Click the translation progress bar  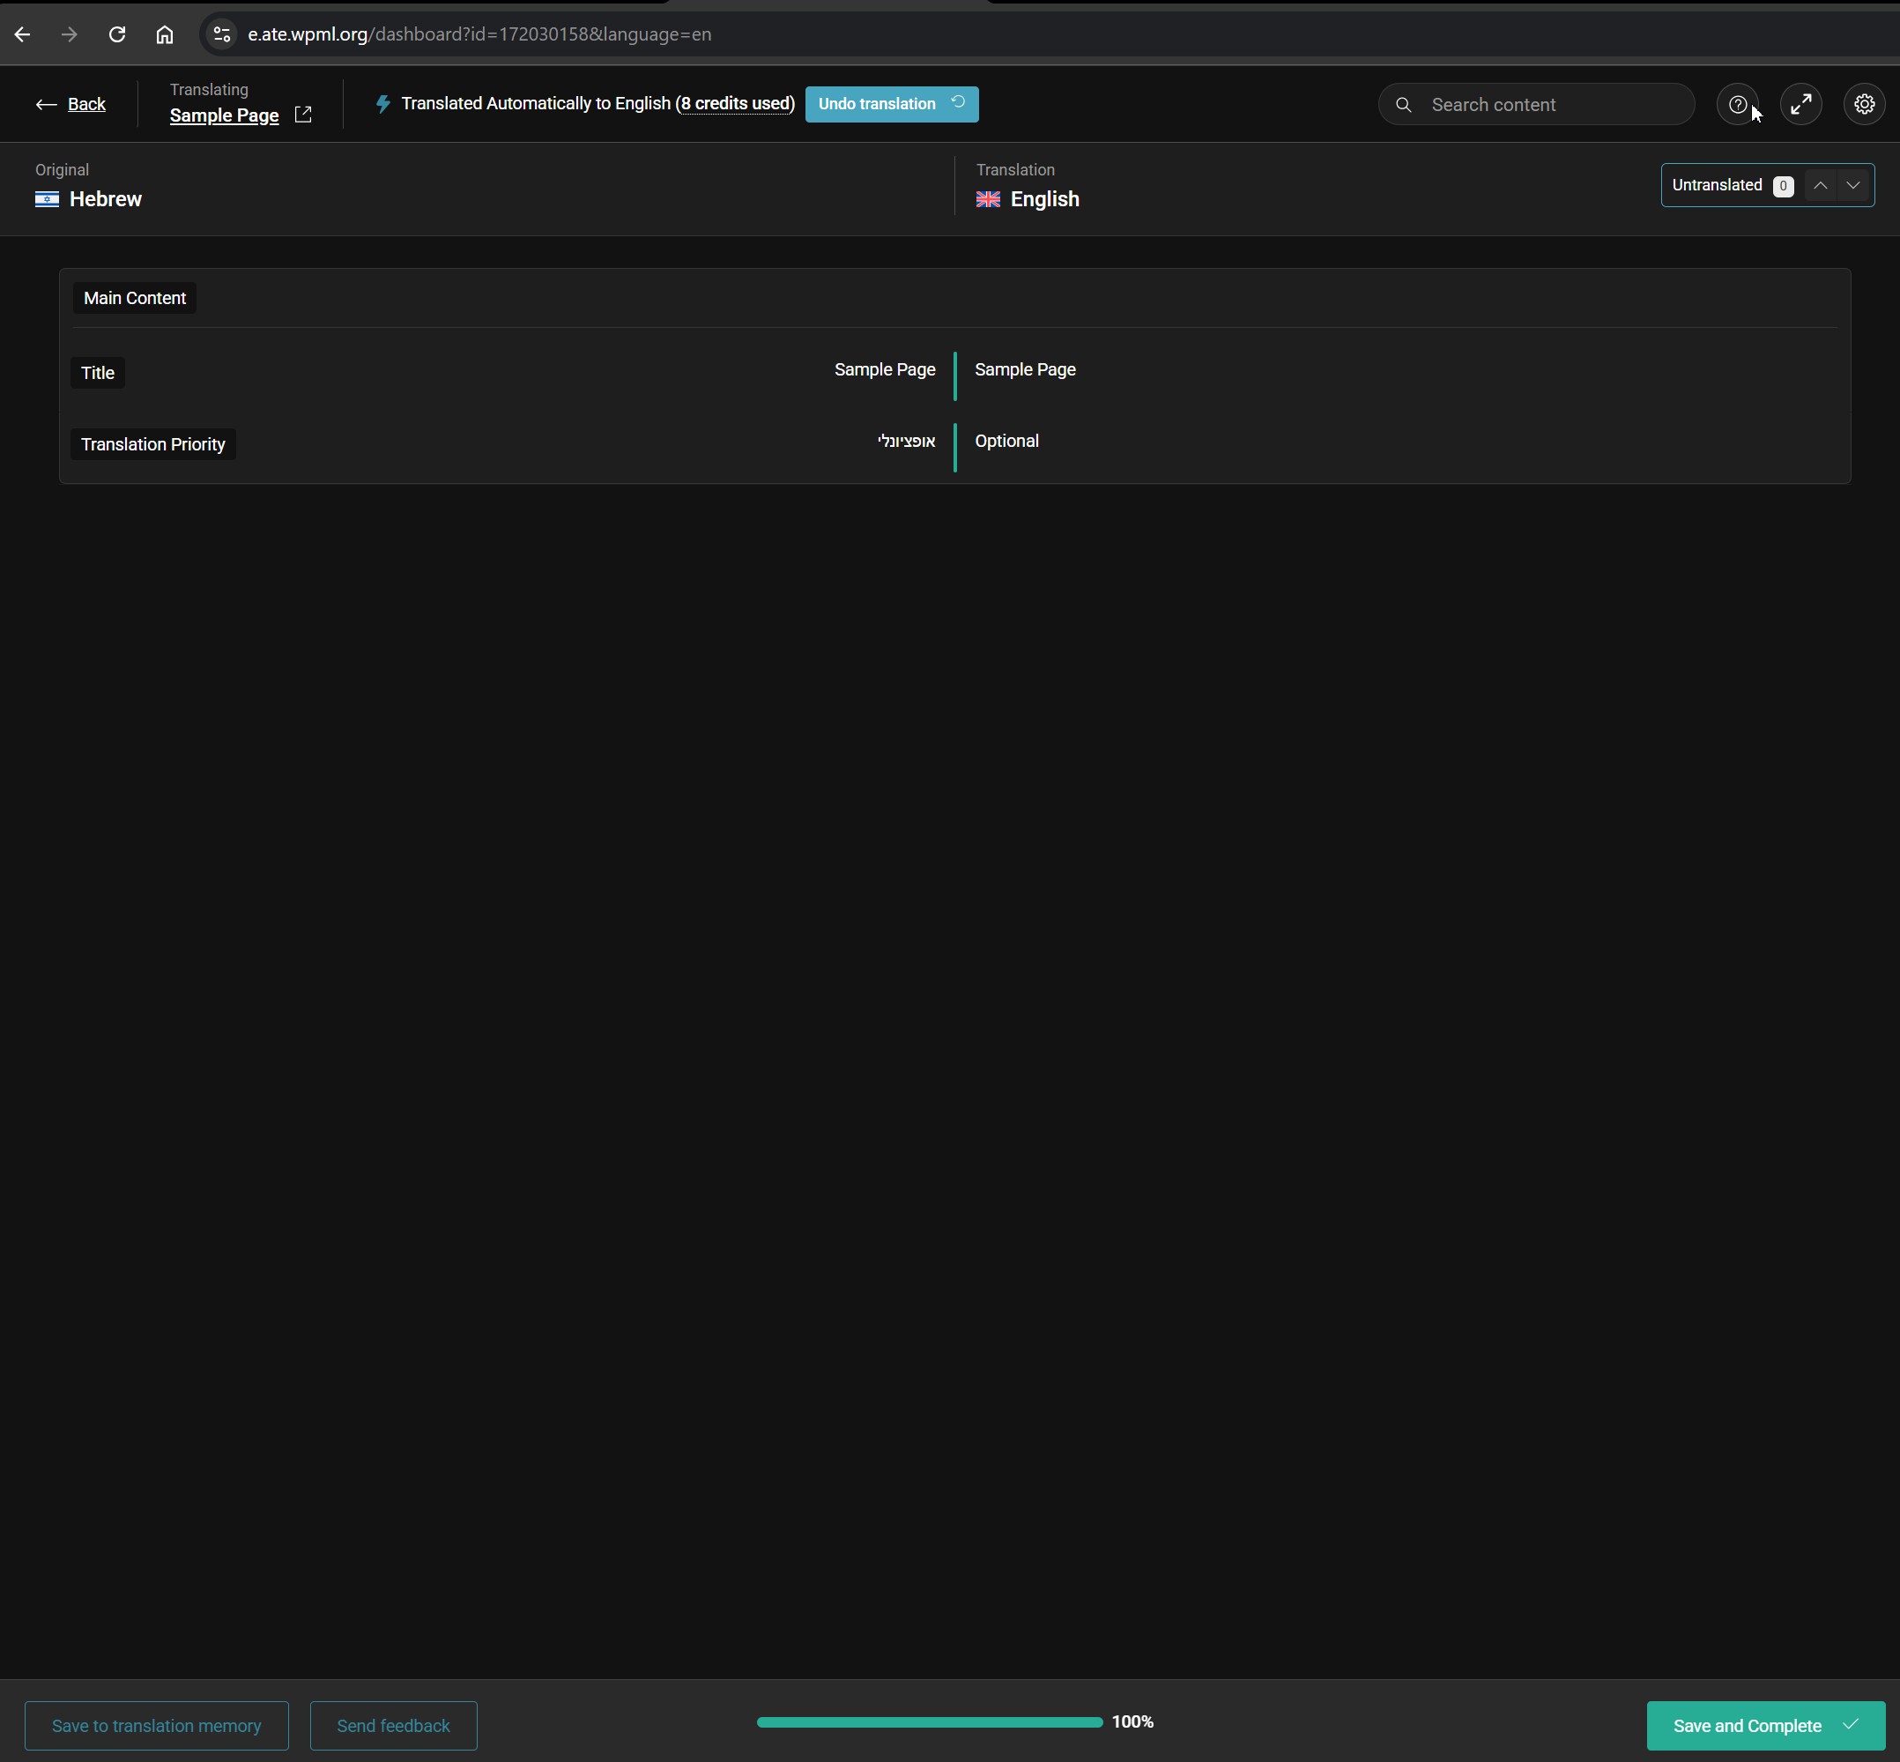(929, 1722)
